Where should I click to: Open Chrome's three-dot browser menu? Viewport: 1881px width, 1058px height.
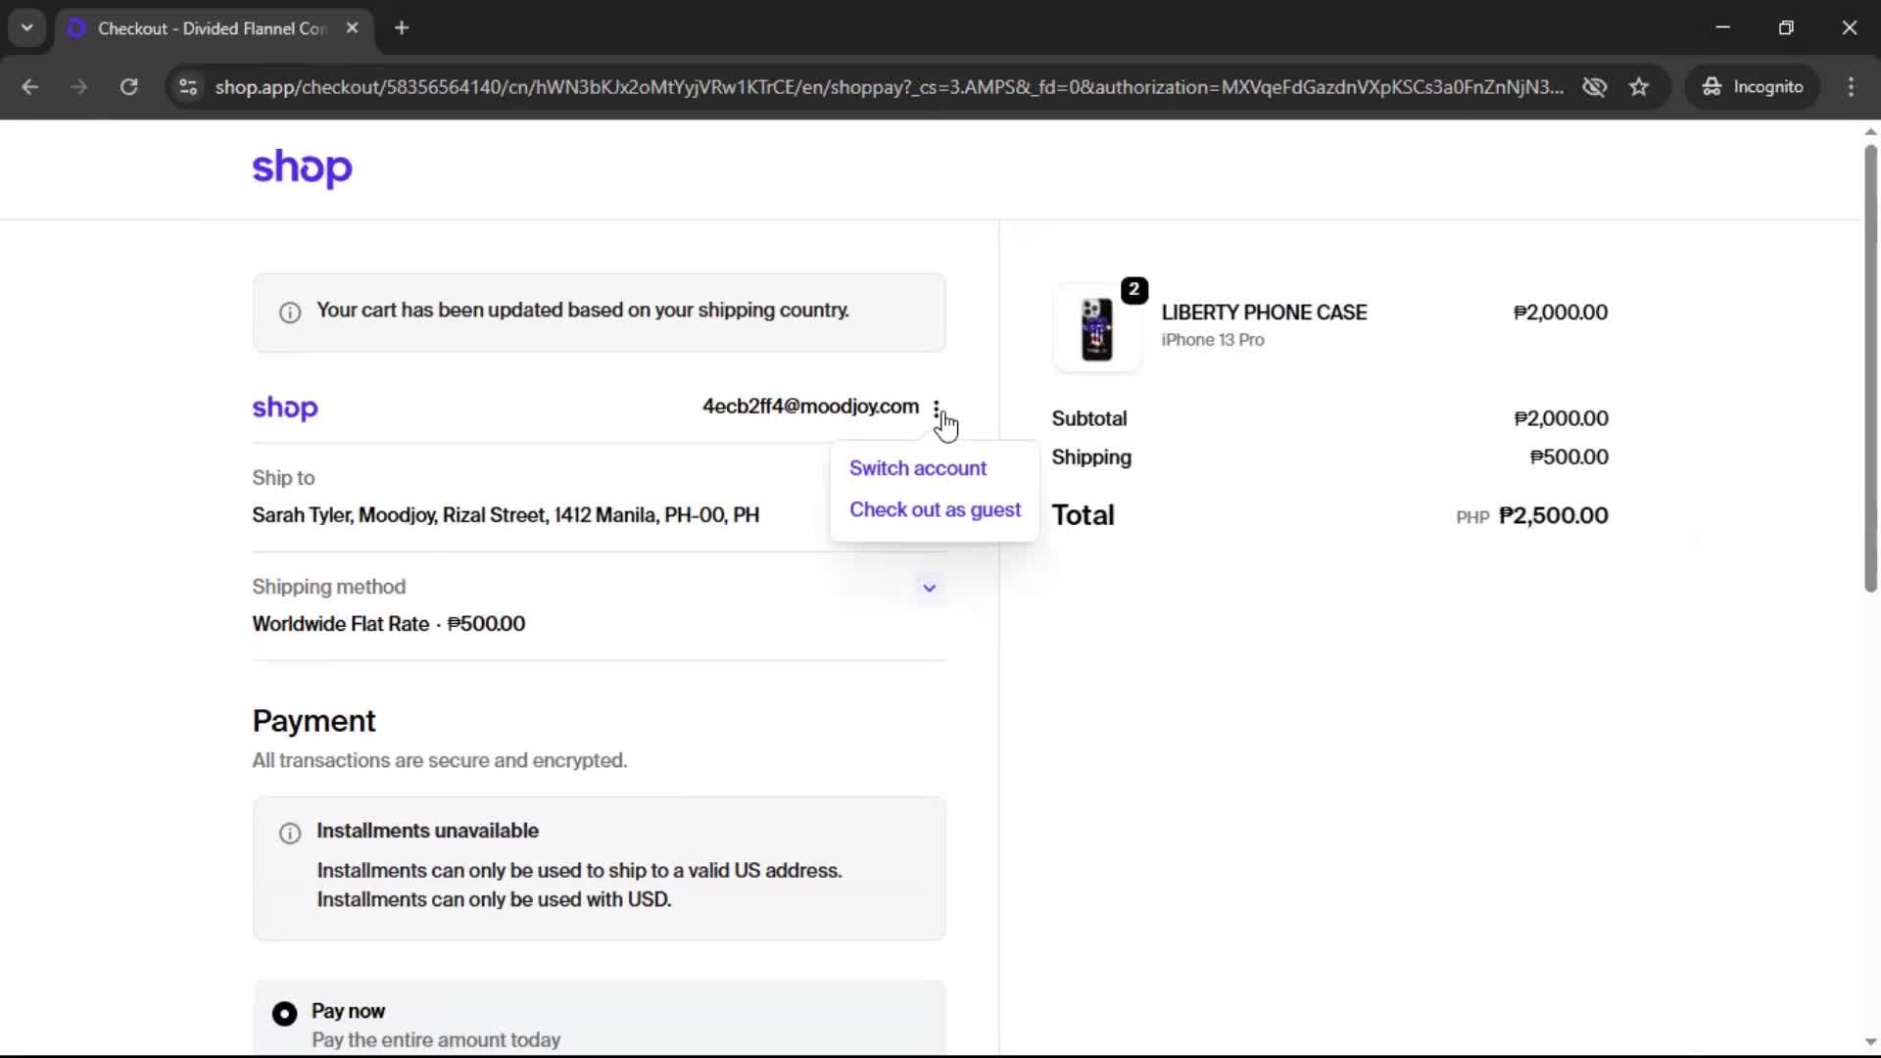point(1851,87)
